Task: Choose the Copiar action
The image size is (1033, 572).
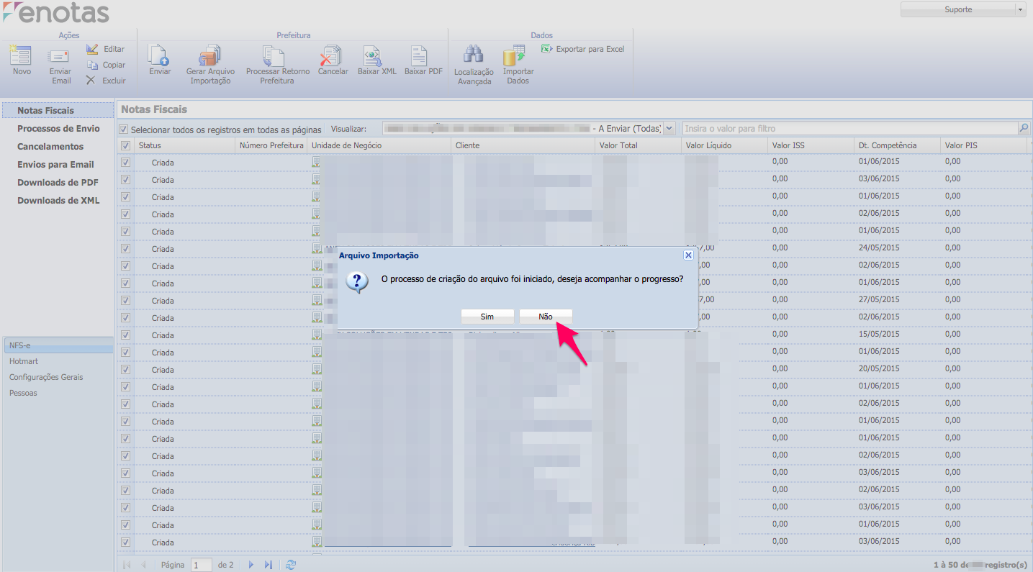Action: click(106, 65)
